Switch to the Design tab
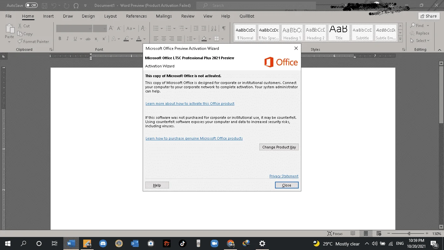Viewport: 444px width, 250px height. 88,16
